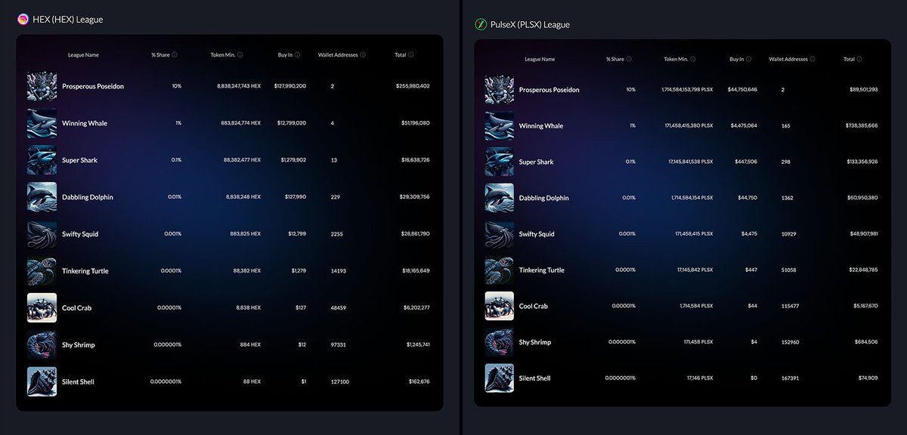This screenshot has width=907, height=435.
Task: Click the '$29,309,756' total for Dabbling Dolphin
Action: click(x=413, y=197)
